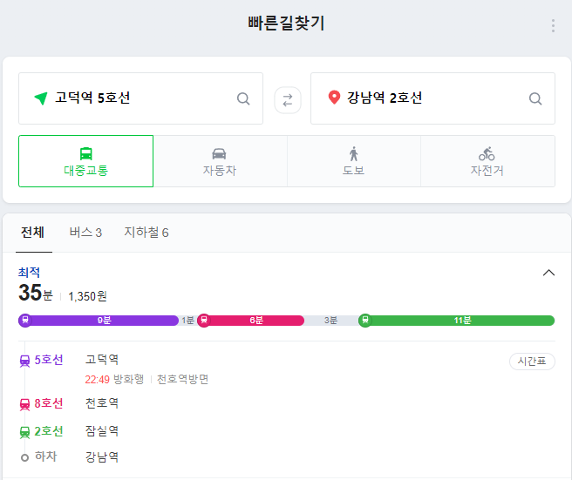This screenshot has height=480, width=572.
Task: Click 5호선 line label
Action: pyautogui.click(x=49, y=360)
